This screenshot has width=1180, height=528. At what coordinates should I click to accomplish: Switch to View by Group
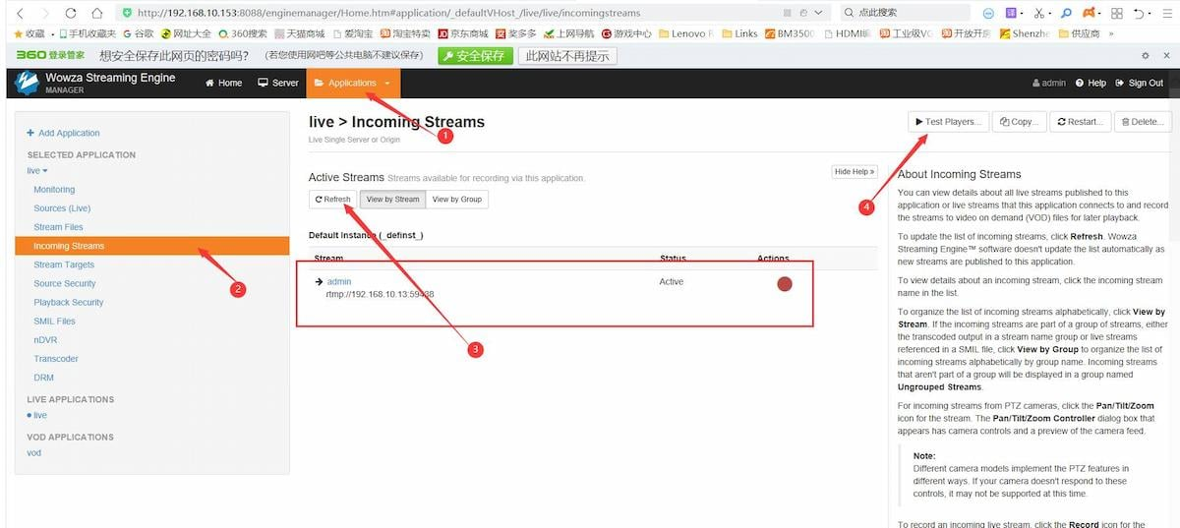(x=457, y=200)
